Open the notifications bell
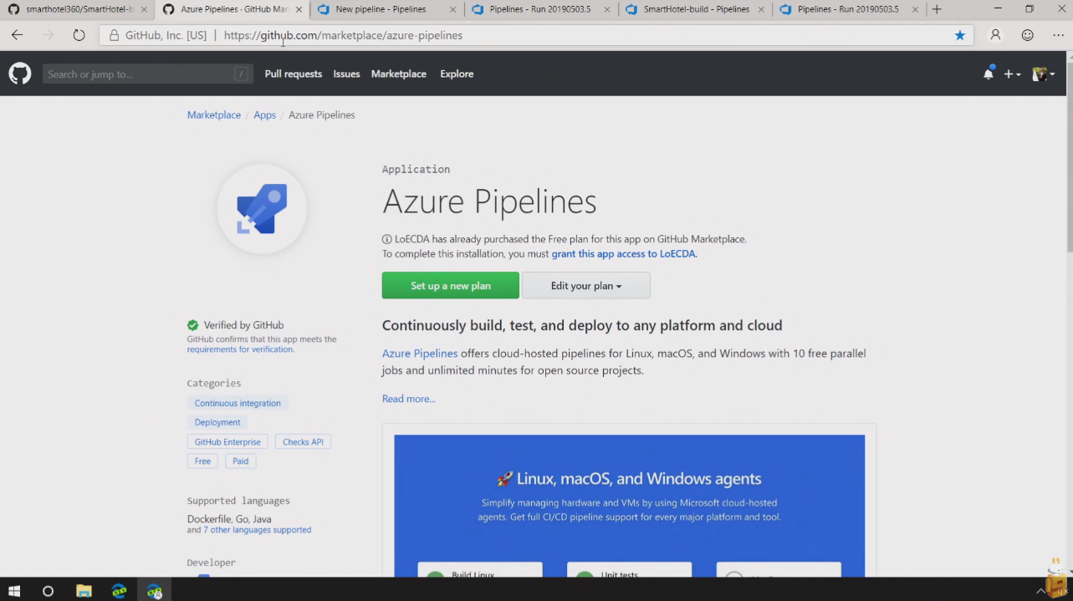1073x601 pixels. tap(989, 74)
